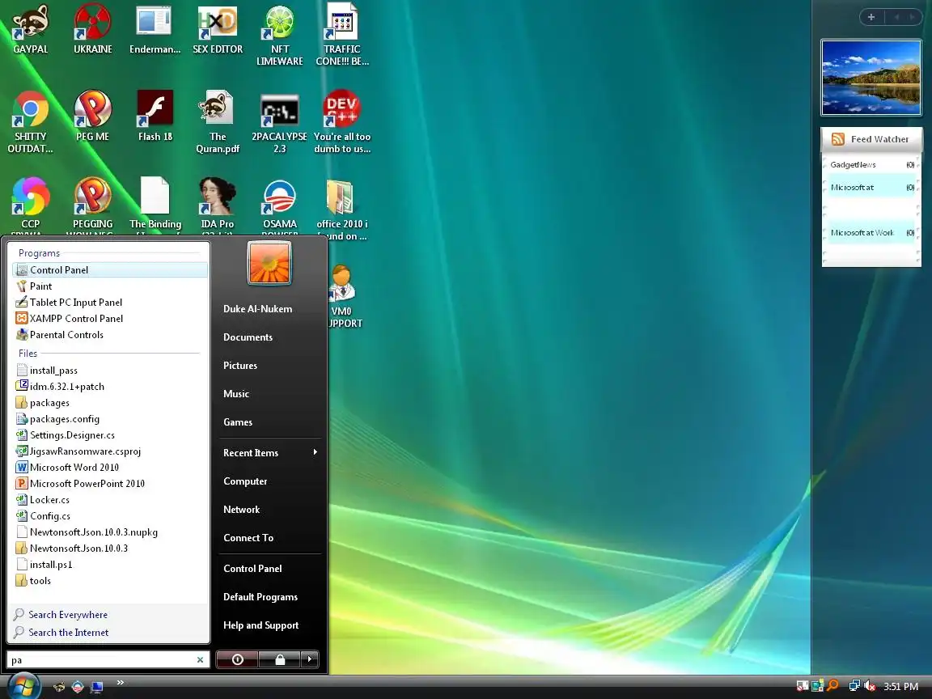Open install.ps1 file result
The height and width of the screenshot is (699, 932).
tap(110, 565)
